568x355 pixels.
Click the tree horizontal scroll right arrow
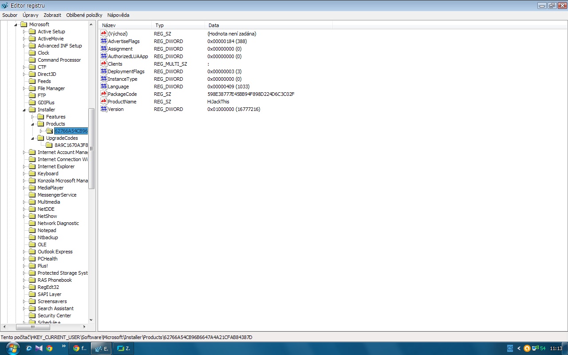(x=85, y=327)
